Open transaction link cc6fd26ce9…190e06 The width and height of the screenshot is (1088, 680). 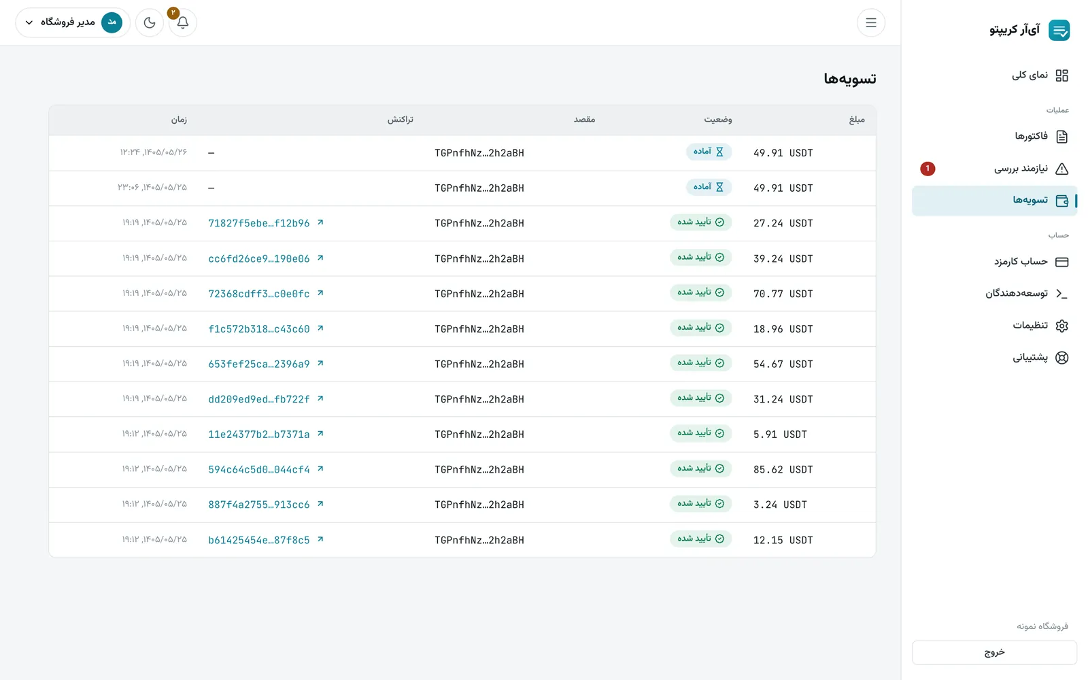coord(266,258)
